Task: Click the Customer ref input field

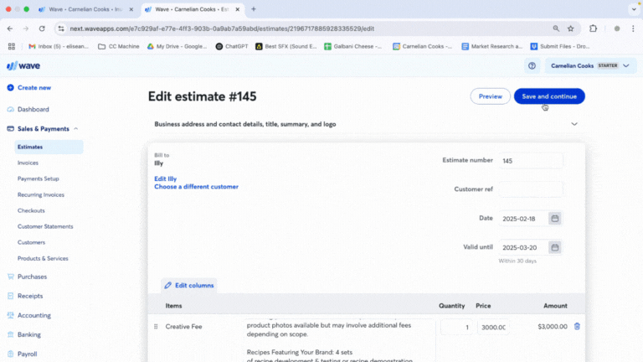Action: pos(531,189)
